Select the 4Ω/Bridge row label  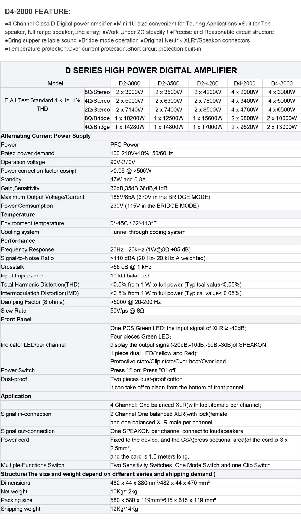97,127
